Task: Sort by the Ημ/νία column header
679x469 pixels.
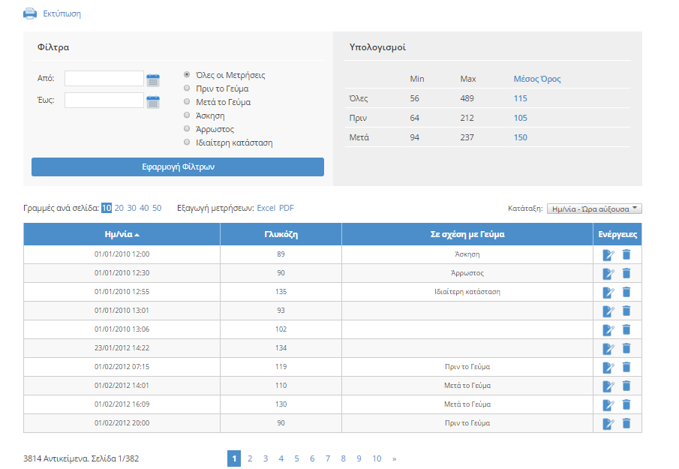Action: coord(122,234)
